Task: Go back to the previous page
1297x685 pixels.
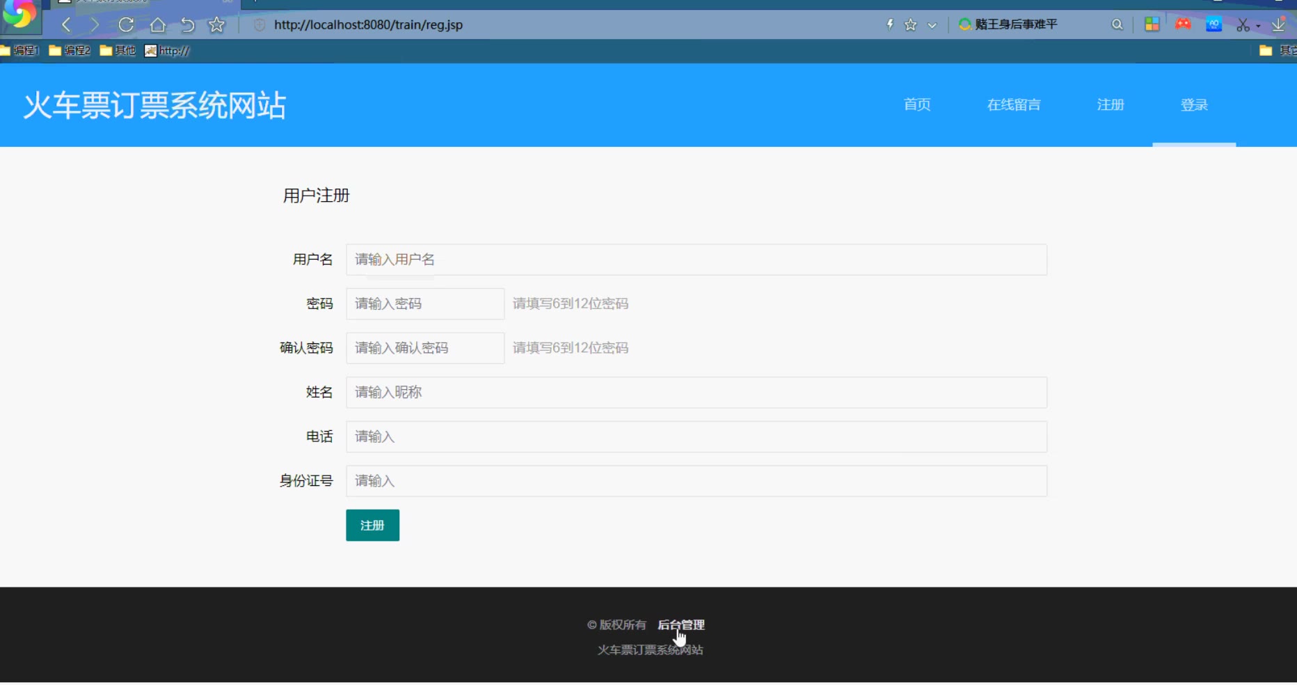Action: pos(66,25)
